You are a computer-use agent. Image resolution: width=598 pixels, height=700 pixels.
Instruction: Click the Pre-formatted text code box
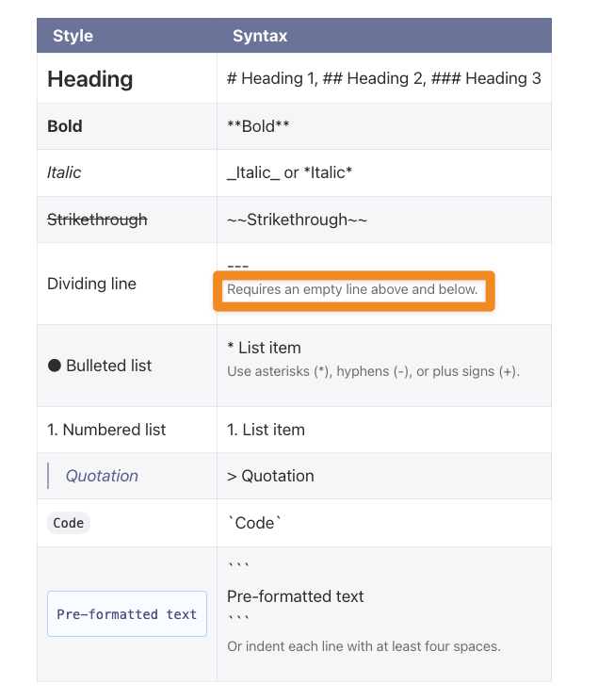coord(127,614)
